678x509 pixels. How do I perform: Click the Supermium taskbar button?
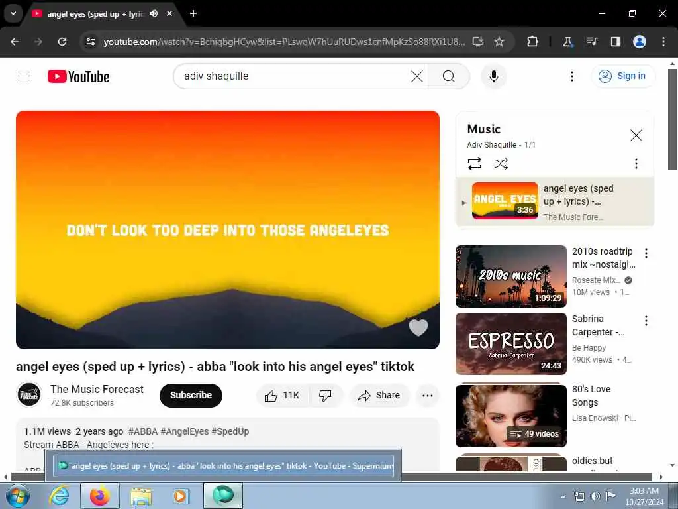(x=223, y=496)
